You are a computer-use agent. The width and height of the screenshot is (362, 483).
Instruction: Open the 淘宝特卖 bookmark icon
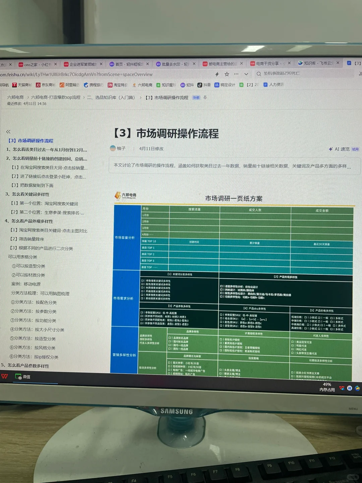[111, 86]
